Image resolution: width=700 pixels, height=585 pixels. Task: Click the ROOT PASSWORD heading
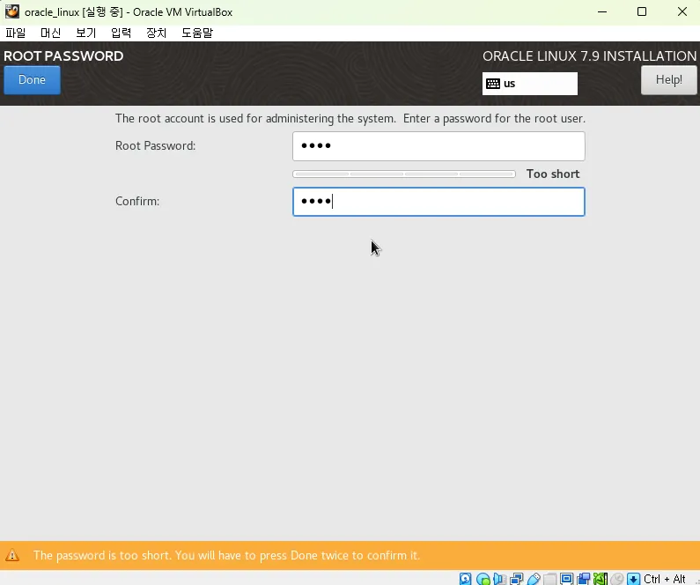coord(63,56)
